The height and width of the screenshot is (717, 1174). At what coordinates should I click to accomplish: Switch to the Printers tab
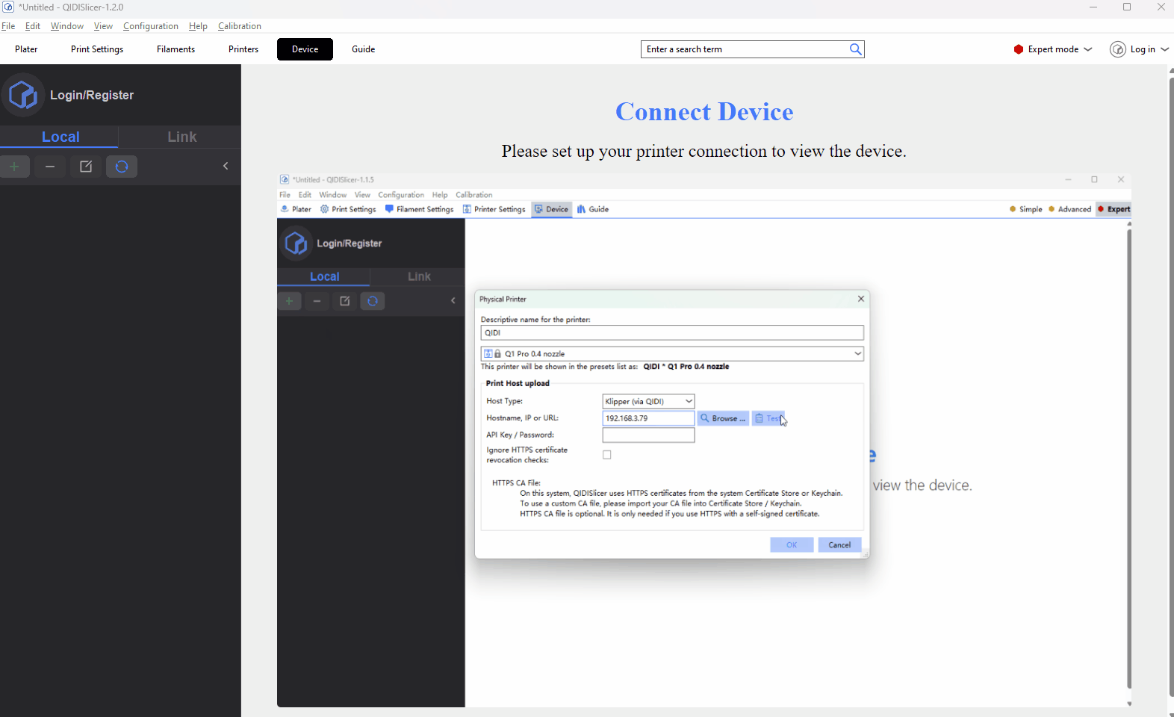[x=243, y=49]
